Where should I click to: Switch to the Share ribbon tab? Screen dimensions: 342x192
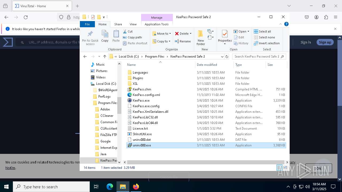point(118,24)
